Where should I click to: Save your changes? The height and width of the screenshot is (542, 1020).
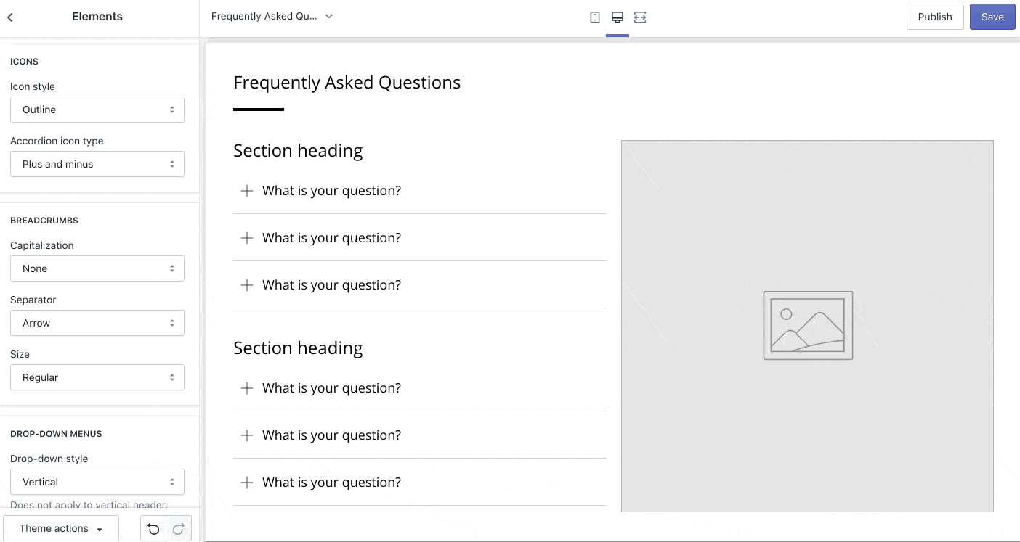point(992,16)
